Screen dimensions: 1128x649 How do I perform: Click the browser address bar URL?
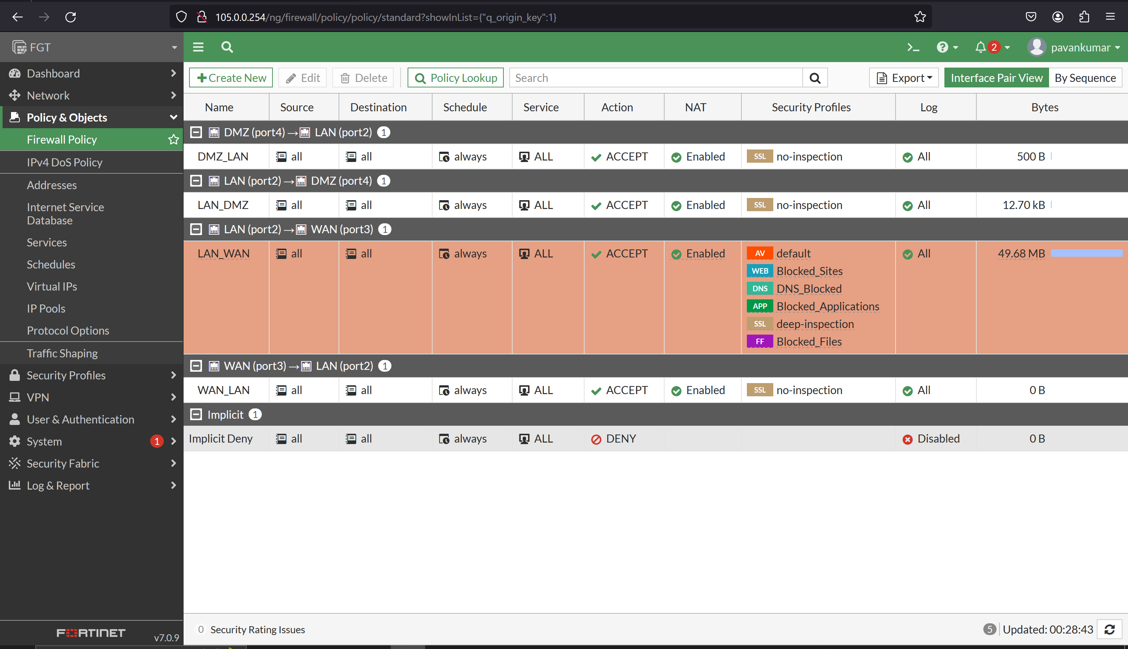point(386,17)
